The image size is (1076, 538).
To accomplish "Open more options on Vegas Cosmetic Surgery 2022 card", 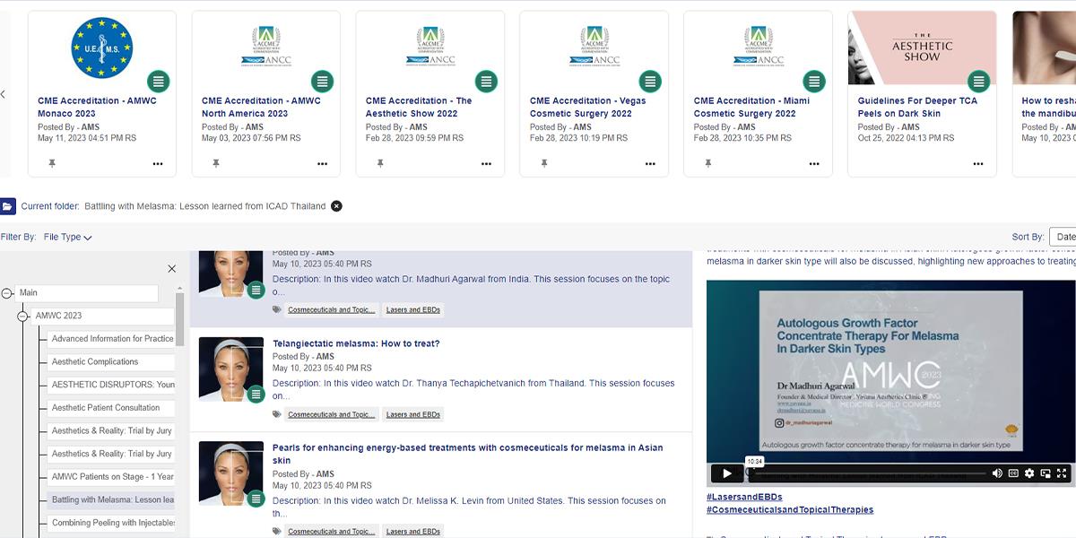I will (x=650, y=164).
